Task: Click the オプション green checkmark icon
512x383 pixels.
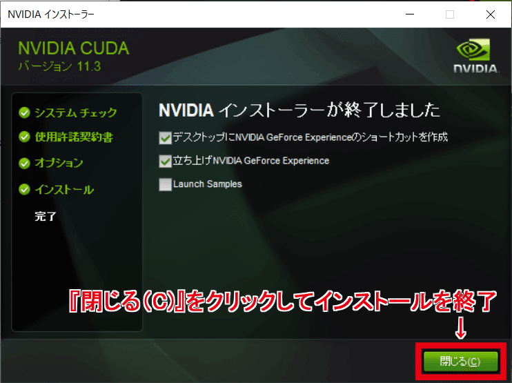Action: 24,163
